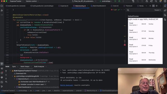
Task: Click the stop build icon in the Build panel
Action: click(6, 75)
